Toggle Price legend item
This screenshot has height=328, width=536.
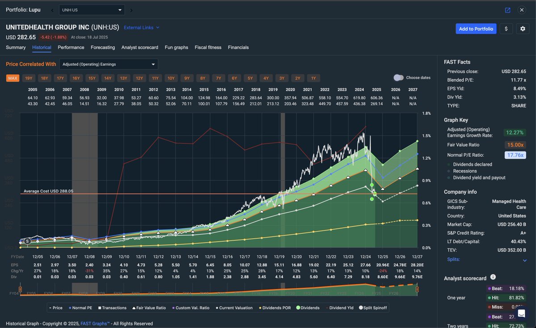coord(56,308)
